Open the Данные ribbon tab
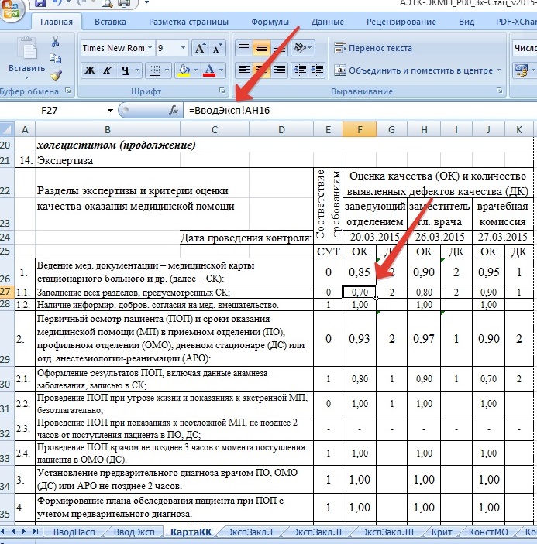Image resolution: width=537 pixels, height=544 pixels. (x=328, y=22)
